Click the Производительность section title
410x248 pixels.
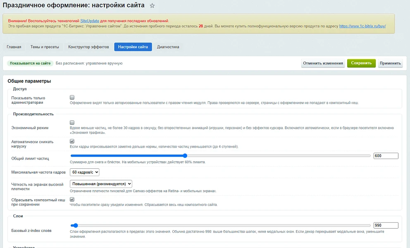click(x=33, y=114)
